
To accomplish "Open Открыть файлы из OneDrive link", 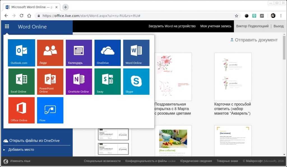I will [x=34, y=141].
